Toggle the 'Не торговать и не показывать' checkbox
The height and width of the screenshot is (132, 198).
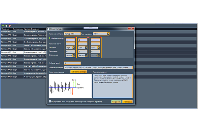(50, 101)
